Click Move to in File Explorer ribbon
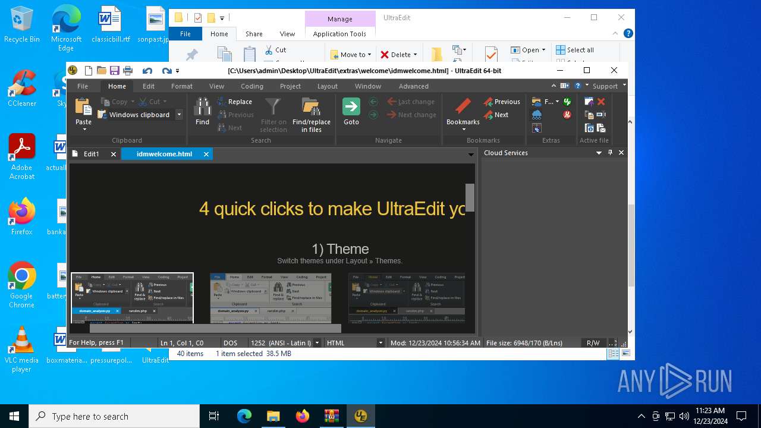The width and height of the screenshot is (761, 428). 351,55
